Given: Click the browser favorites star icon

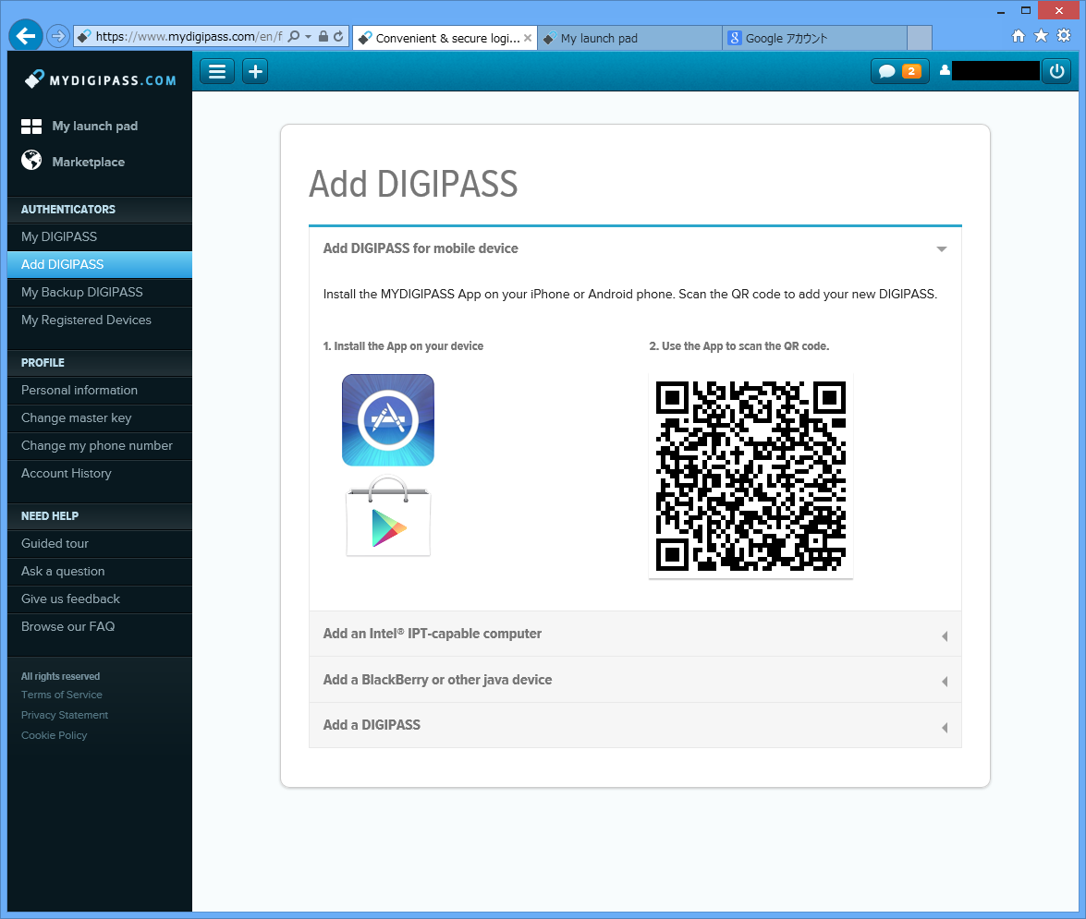Looking at the screenshot, I should point(1042,36).
